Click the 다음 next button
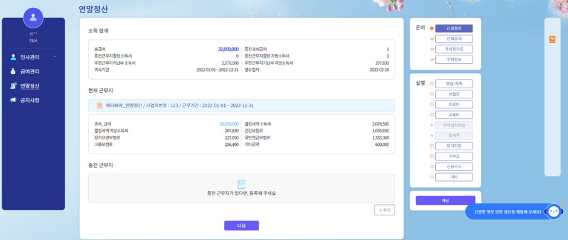This screenshot has width=568, height=240. tap(241, 226)
